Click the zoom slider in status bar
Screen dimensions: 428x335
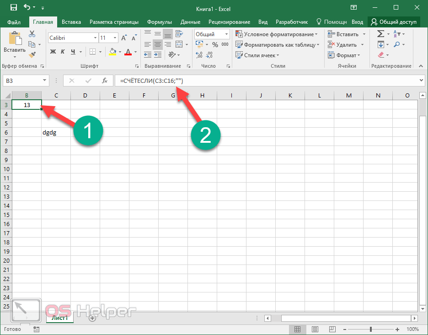370,329
